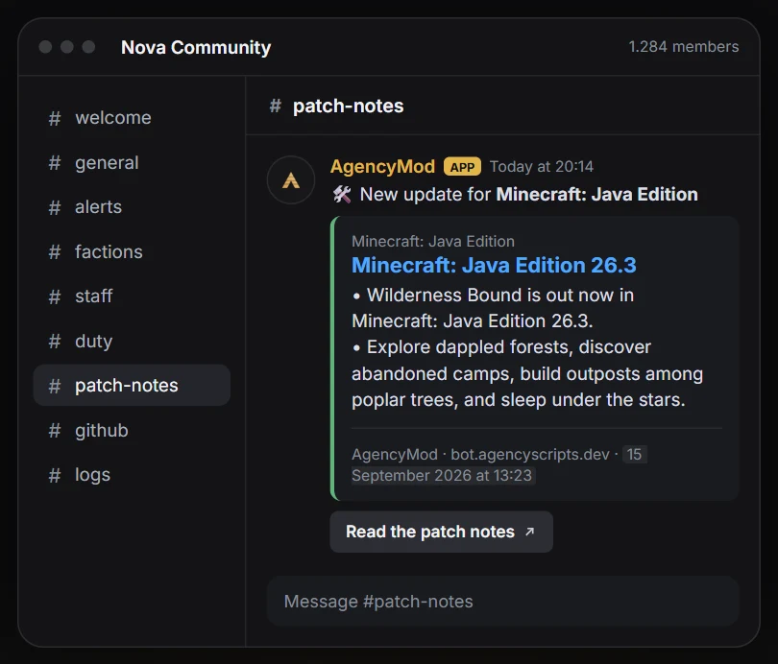Click the arrow icon on Read the patch notes
Screen dimensions: 778x664
pyautogui.click(x=530, y=532)
